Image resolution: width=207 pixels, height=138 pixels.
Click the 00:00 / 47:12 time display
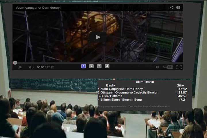coord(45,67)
